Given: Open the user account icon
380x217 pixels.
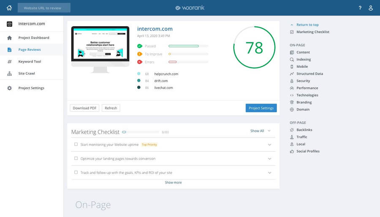Looking at the screenshot, I should click(x=371, y=8).
